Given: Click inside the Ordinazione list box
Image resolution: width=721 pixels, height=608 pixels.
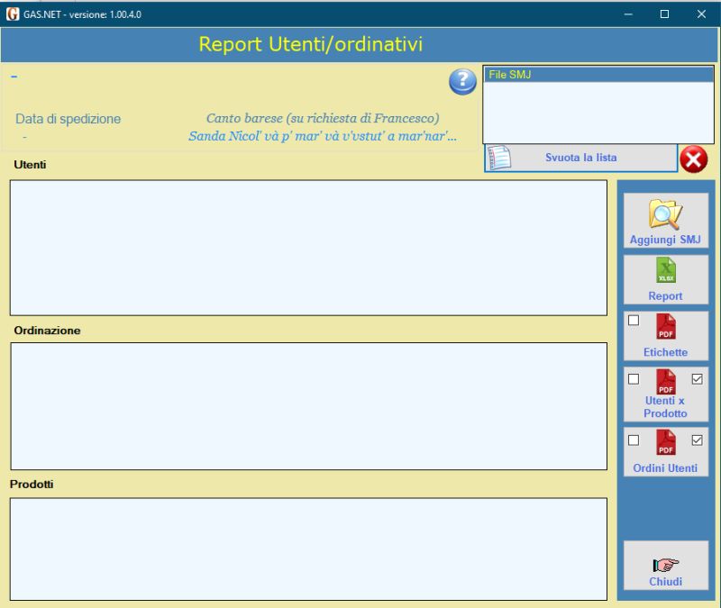Looking at the screenshot, I should (308, 405).
